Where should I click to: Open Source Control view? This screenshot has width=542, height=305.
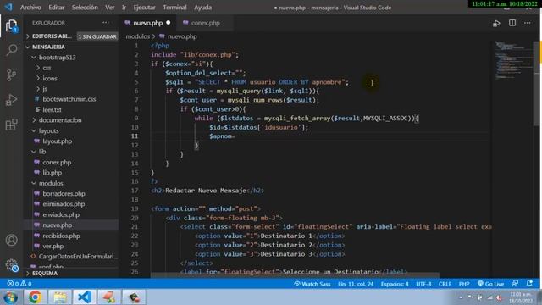(11, 75)
